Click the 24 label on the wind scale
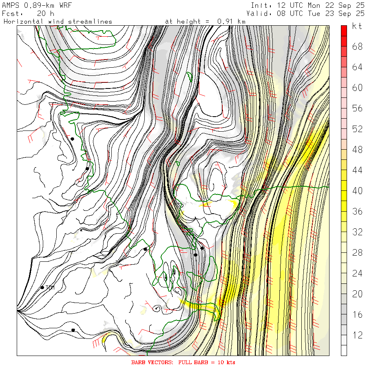367x367 pixels. click(357, 273)
